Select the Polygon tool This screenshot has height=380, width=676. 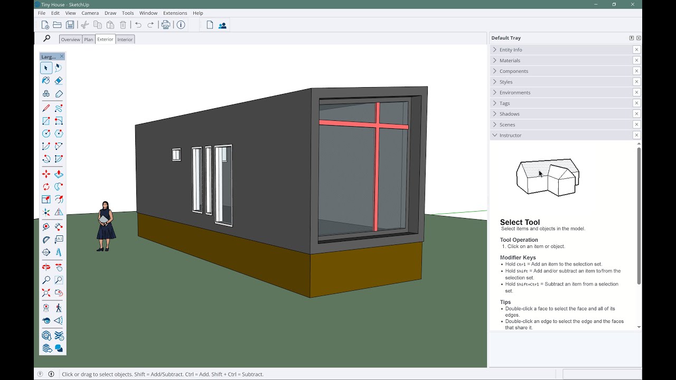coord(59,134)
